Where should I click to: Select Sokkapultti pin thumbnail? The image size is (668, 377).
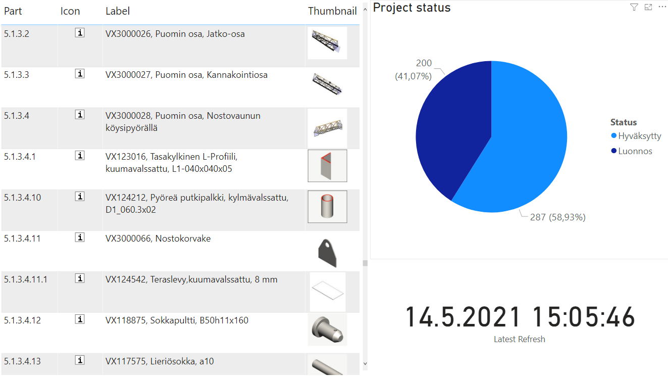327,329
